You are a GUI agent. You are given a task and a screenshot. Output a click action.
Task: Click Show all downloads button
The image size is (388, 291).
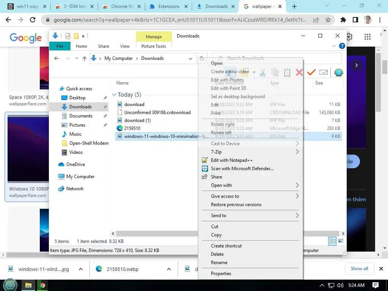pos(359,269)
